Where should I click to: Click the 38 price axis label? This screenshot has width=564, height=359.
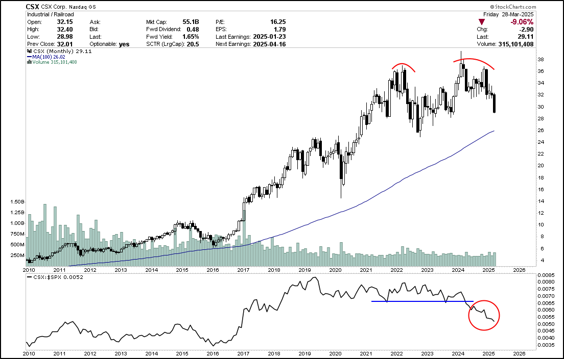click(540, 60)
